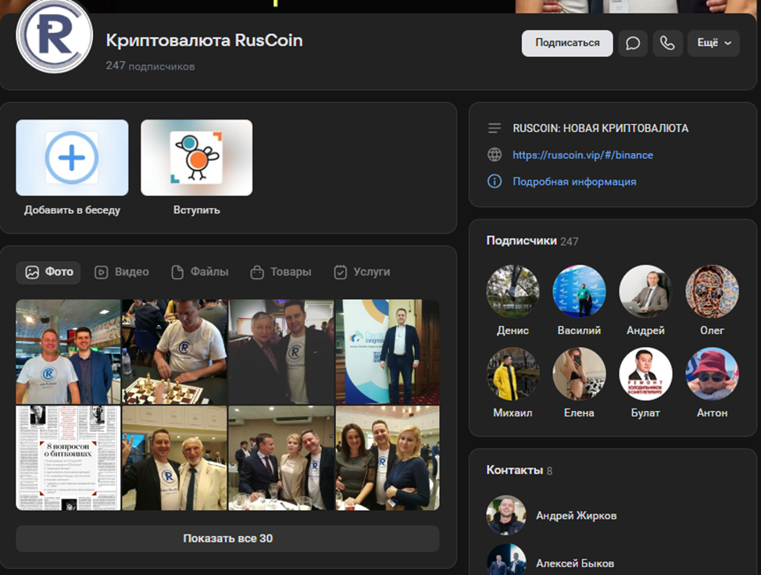Open subscriber Антон avatar
761x575 pixels.
[712, 373]
